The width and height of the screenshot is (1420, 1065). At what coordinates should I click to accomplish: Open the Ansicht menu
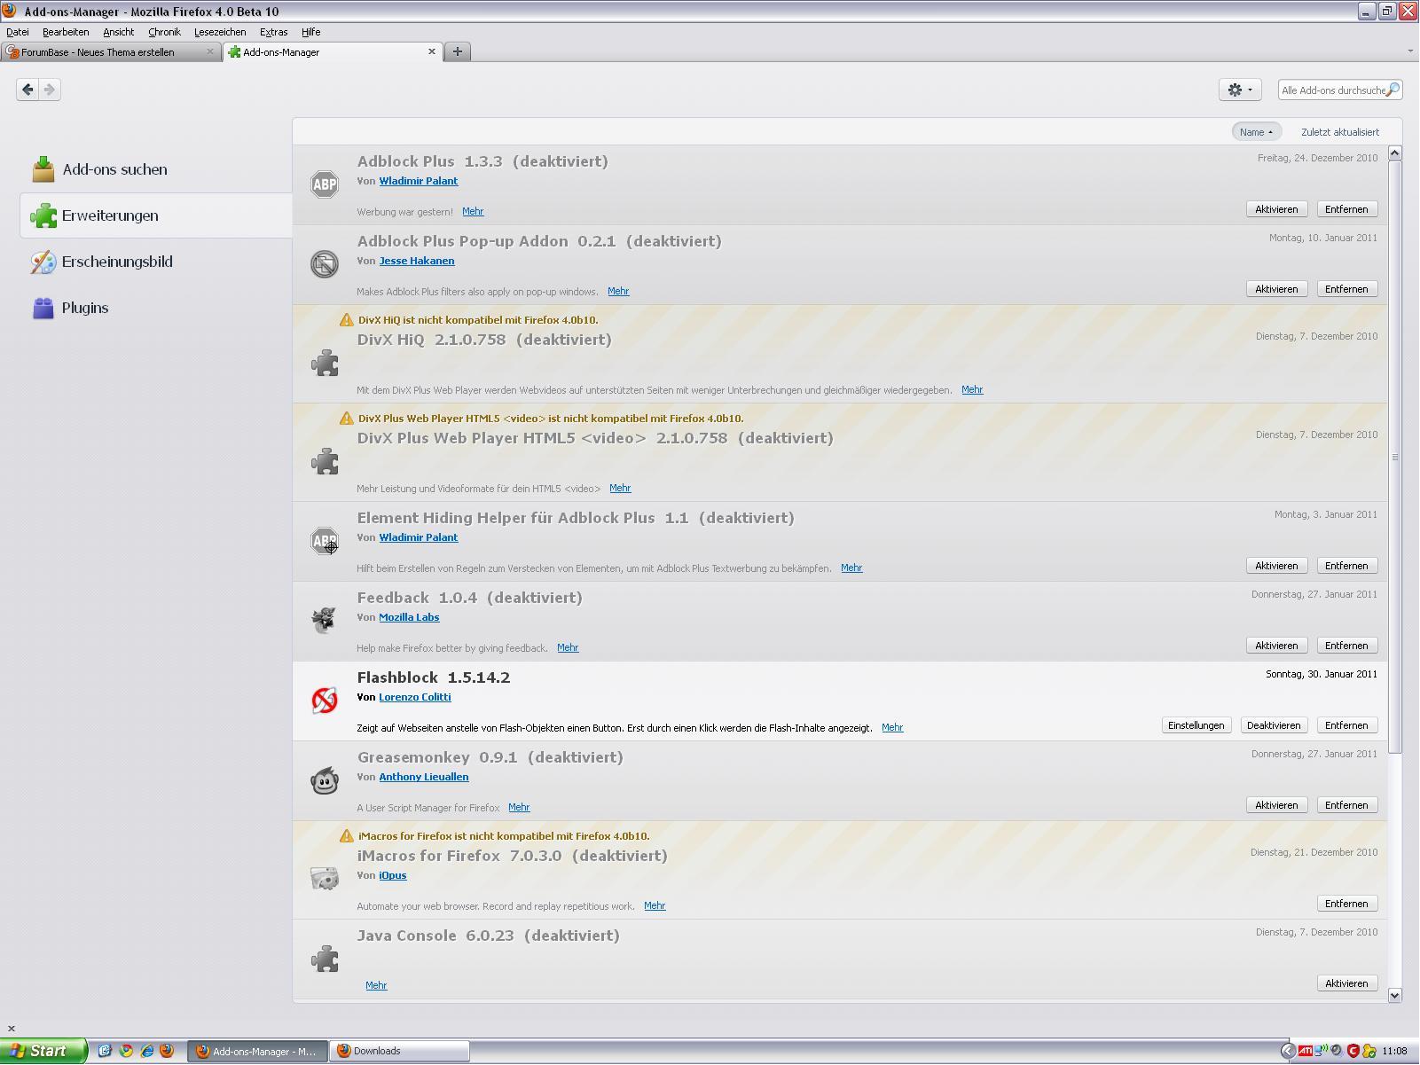[x=118, y=32]
